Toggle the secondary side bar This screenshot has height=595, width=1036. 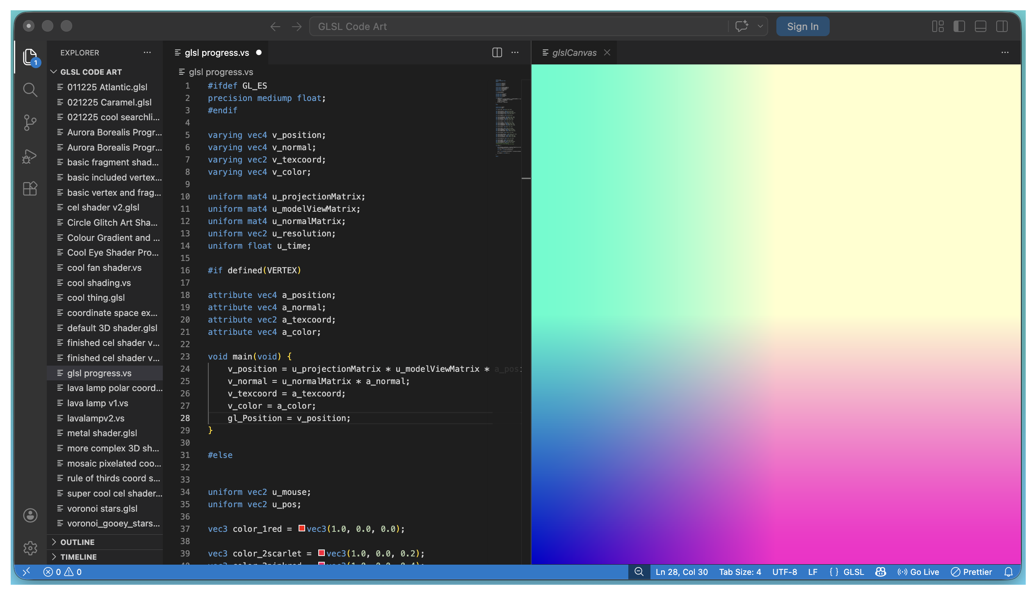[1002, 26]
